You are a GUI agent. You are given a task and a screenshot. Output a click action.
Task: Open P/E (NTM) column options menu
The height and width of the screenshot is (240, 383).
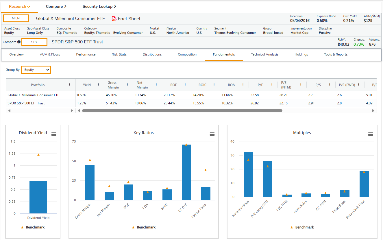(x=301, y=85)
